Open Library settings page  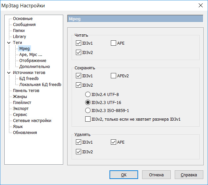(19, 37)
